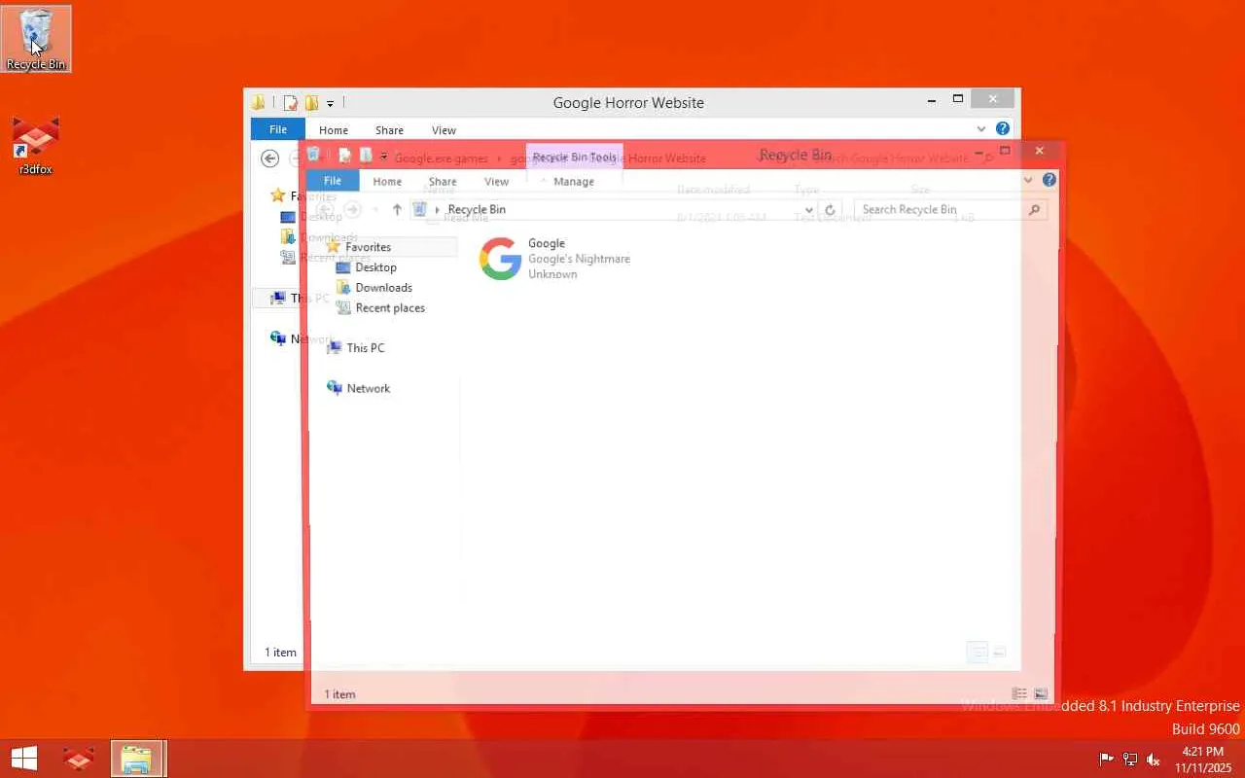Open the Google item in Recycle Bin
Image resolution: width=1245 pixels, height=778 pixels.
pos(554,259)
